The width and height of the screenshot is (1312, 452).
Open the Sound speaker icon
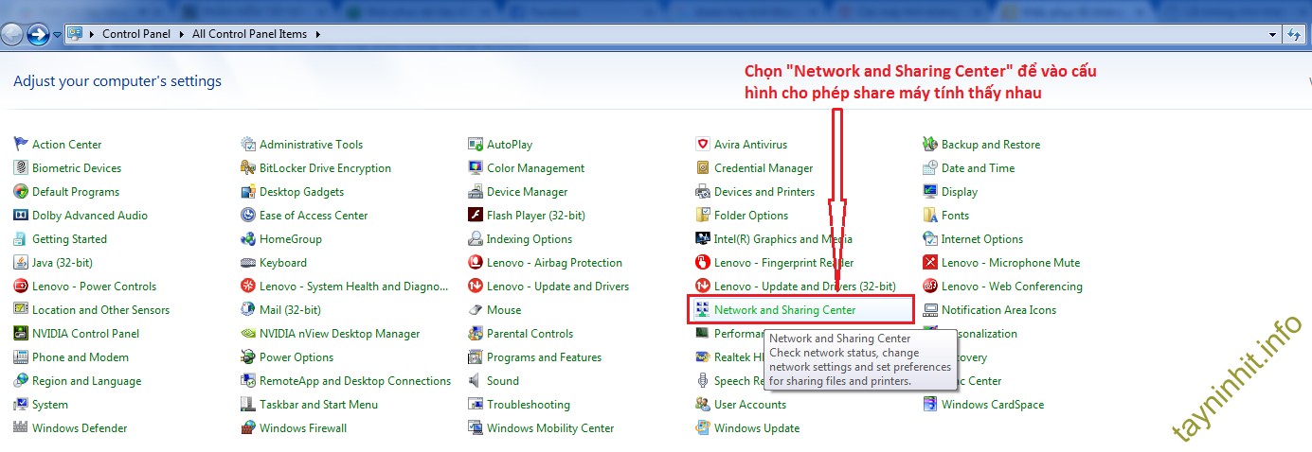click(x=476, y=381)
